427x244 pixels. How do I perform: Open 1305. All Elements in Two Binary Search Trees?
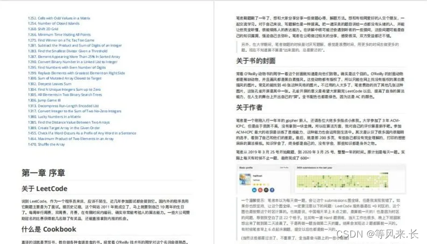[65, 95]
